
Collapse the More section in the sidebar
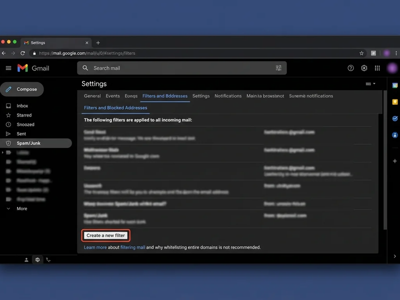click(20, 208)
